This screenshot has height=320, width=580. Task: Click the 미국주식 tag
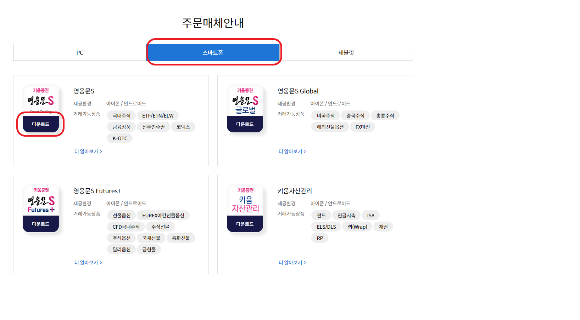point(326,115)
